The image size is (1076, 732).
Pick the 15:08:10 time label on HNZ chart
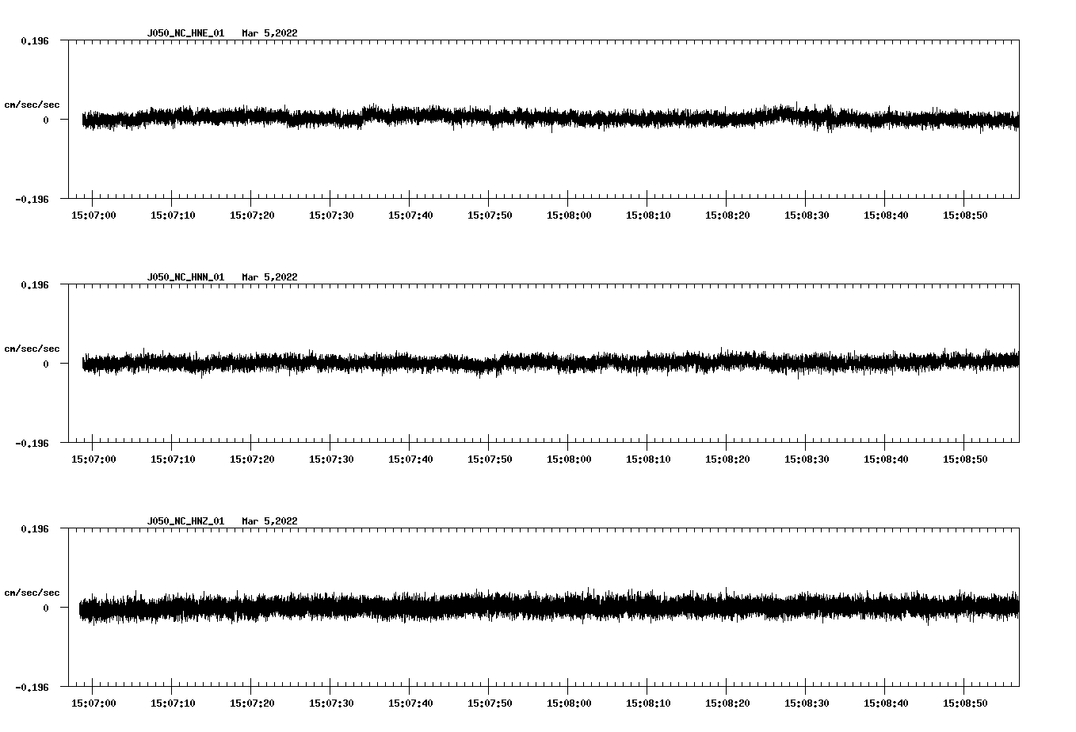[x=648, y=703]
